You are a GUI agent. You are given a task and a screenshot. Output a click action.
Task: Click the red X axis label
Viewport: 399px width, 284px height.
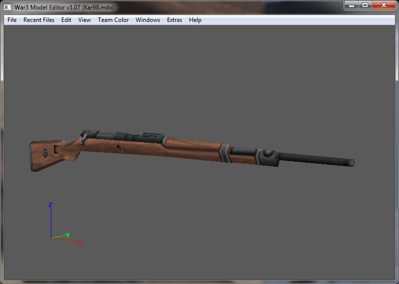[80, 242]
